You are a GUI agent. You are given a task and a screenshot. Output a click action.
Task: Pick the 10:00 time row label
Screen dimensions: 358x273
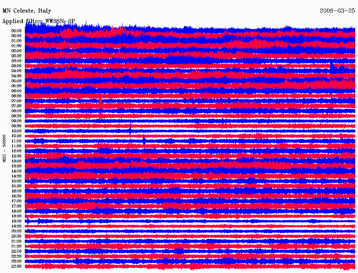click(16, 131)
